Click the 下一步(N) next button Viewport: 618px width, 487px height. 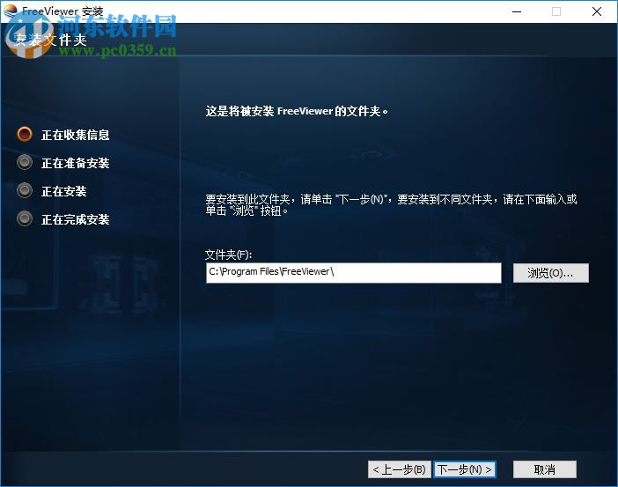pyautogui.click(x=465, y=469)
